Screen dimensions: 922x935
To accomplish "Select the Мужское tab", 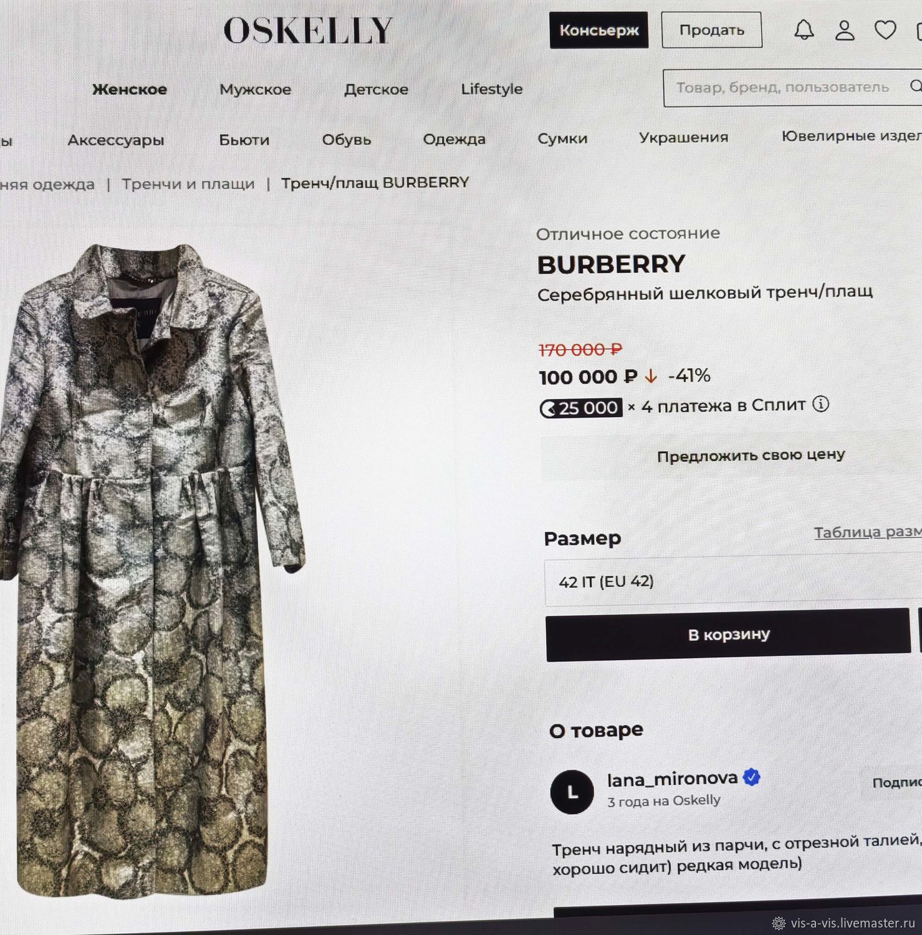I will 255,89.
